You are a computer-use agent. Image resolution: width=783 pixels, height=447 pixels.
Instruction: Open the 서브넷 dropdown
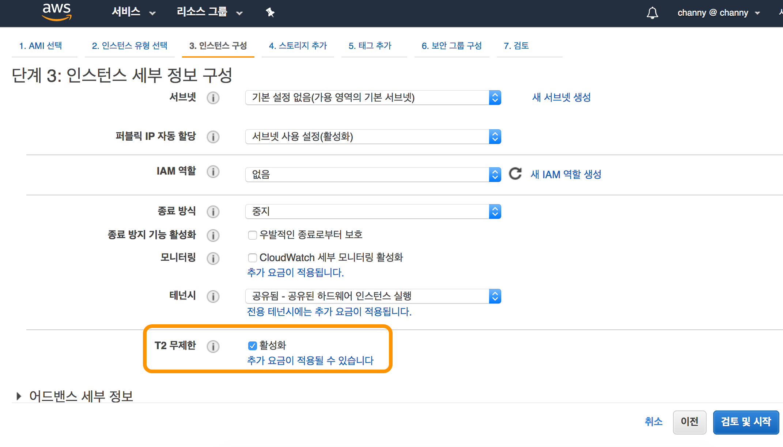click(373, 98)
